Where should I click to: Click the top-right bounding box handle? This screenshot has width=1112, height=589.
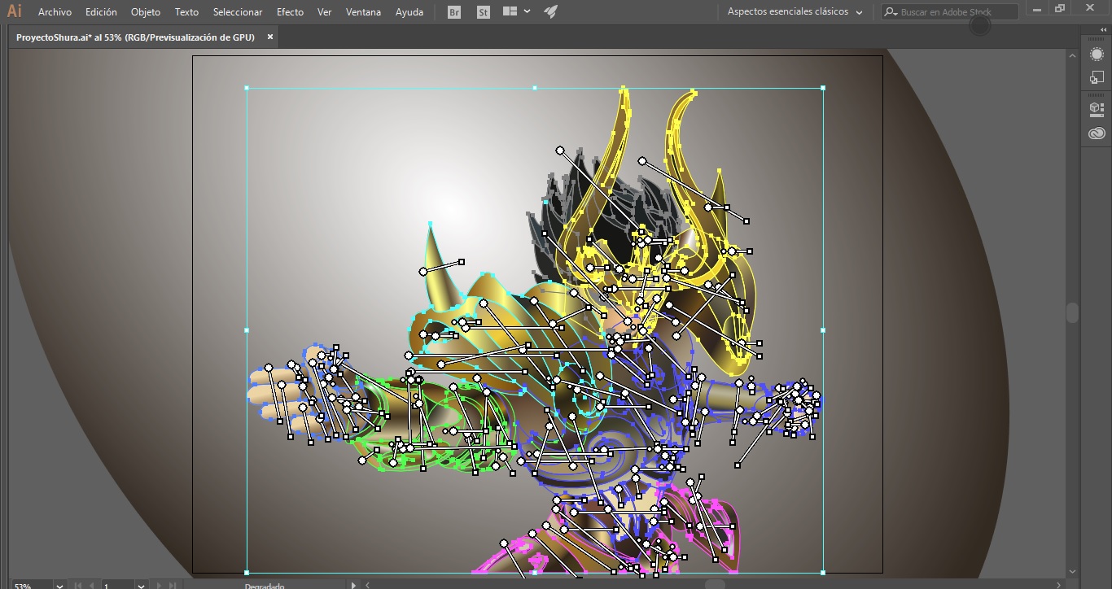[x=823, y=88]
